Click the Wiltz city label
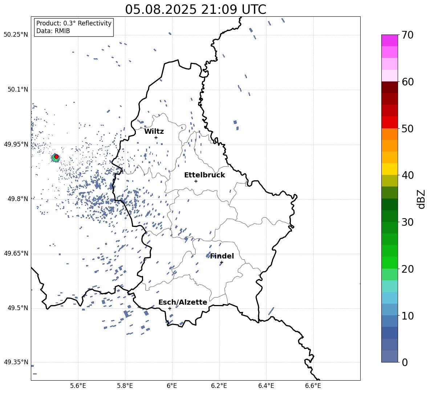Screen dimensions: 430x393 [x=154, y=132]
